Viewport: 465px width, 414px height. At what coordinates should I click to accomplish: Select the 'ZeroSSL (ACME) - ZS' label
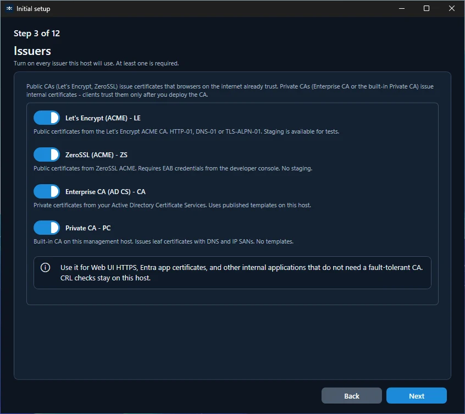96,155
